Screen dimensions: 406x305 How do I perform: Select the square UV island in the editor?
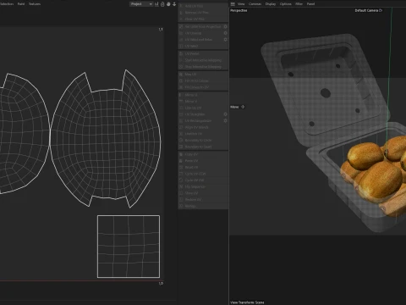129,247
